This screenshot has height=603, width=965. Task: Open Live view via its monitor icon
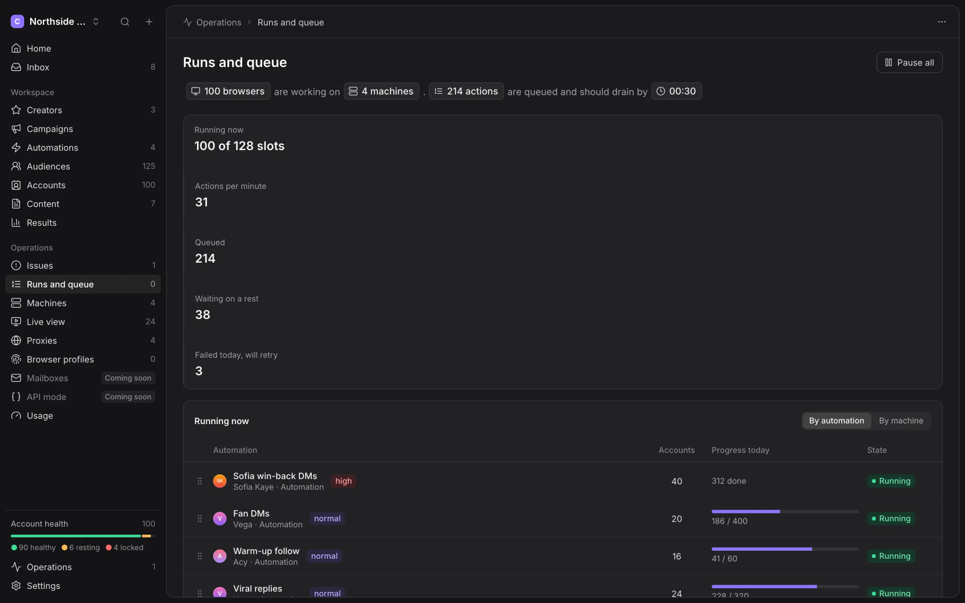(16, 322)
